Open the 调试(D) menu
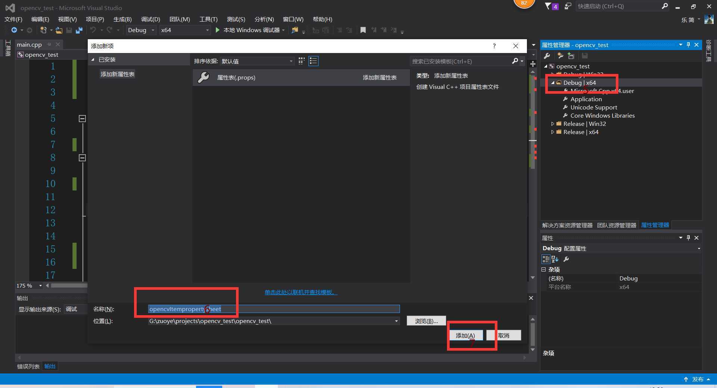The image size is (717, 388). click(150, 19)
